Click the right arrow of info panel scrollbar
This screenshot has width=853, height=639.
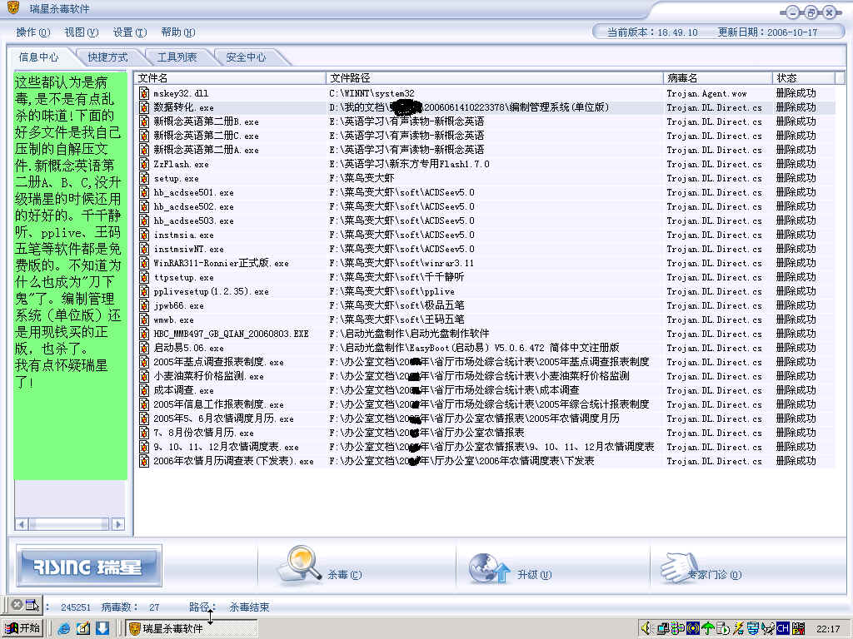click(x=118, y=524)
